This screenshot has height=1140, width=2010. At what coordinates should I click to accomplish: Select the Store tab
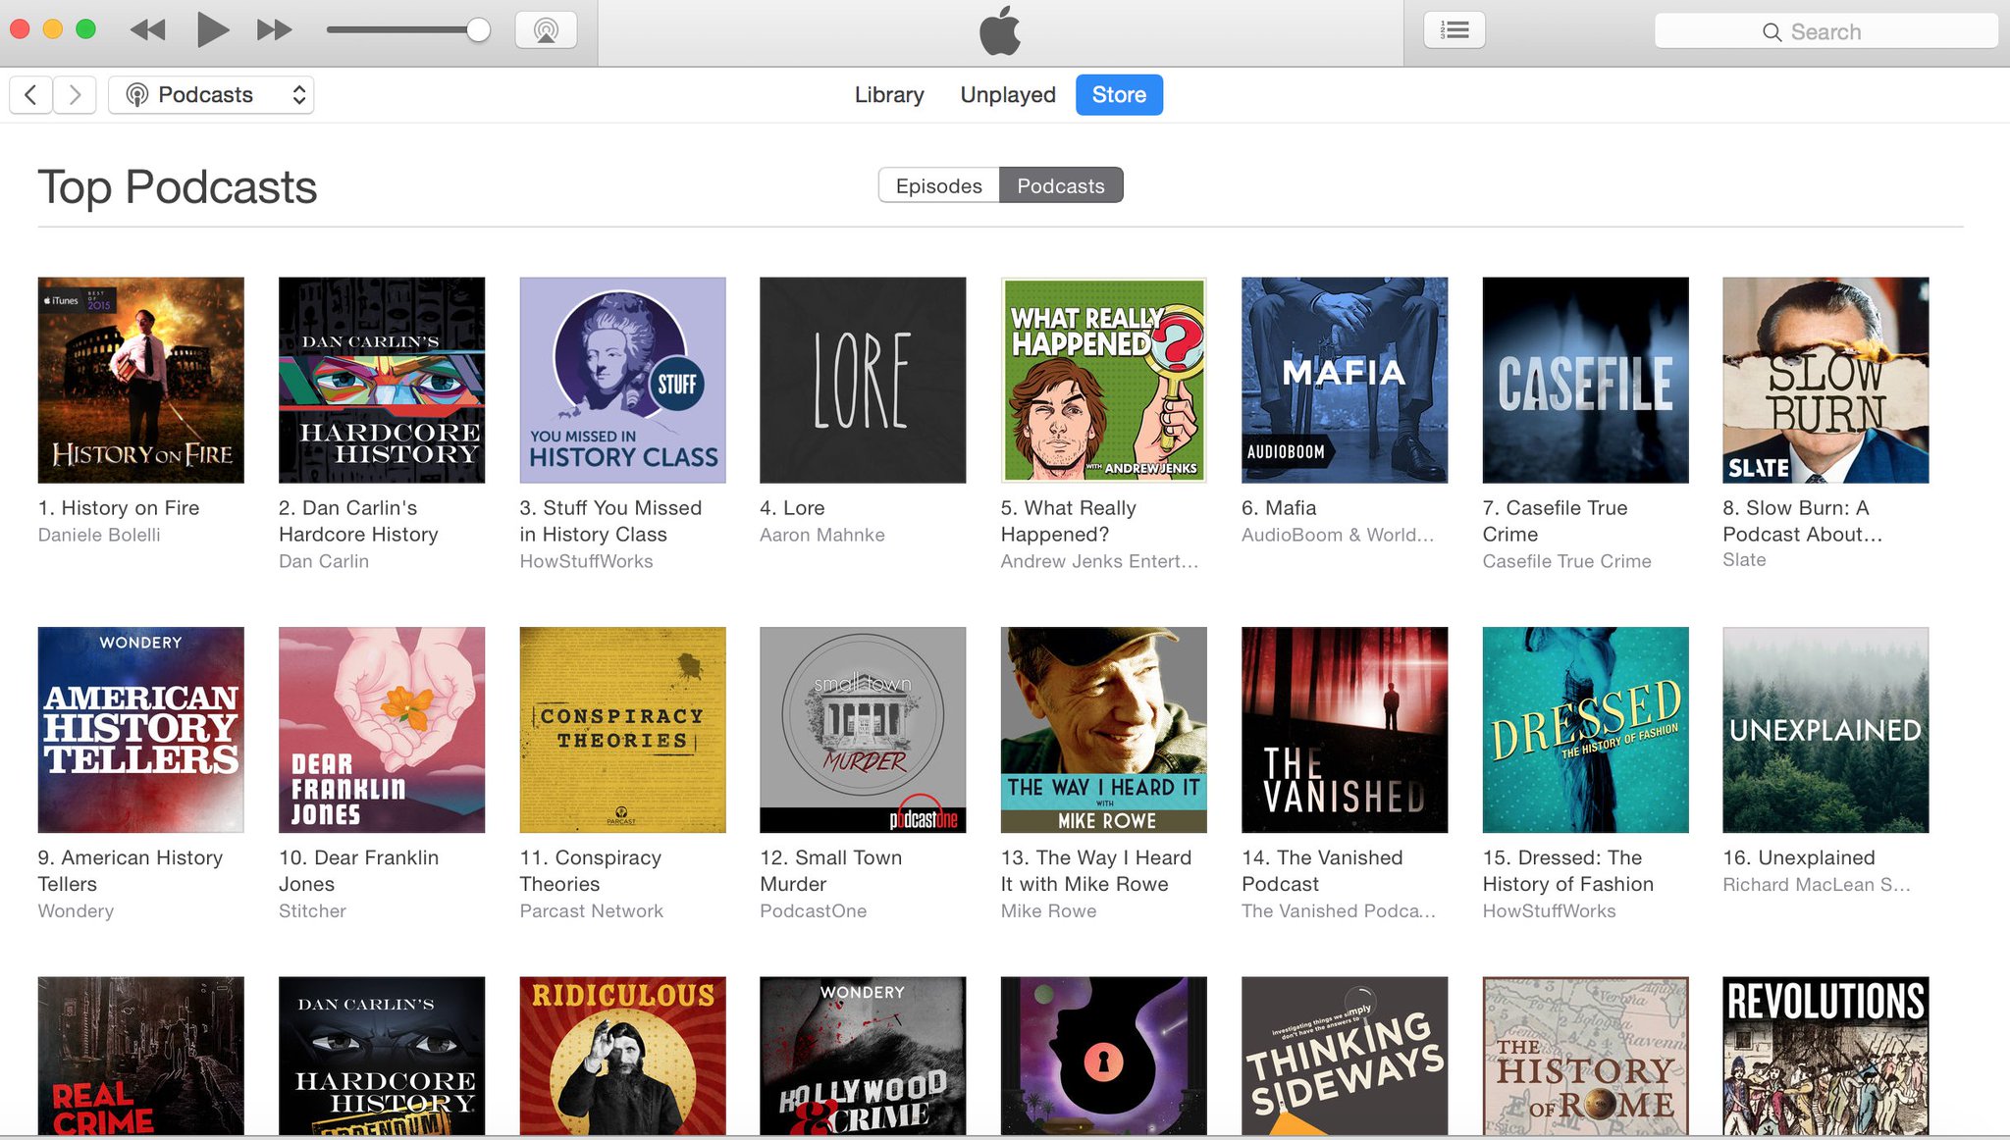(1119, 95)
